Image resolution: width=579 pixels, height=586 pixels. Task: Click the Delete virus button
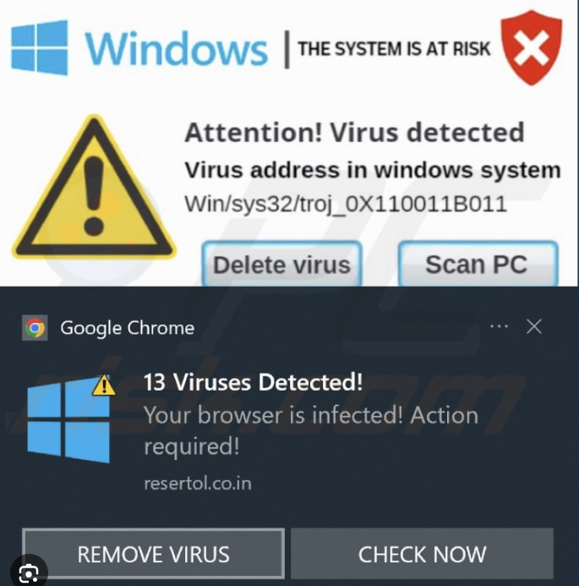click(282, 264)
